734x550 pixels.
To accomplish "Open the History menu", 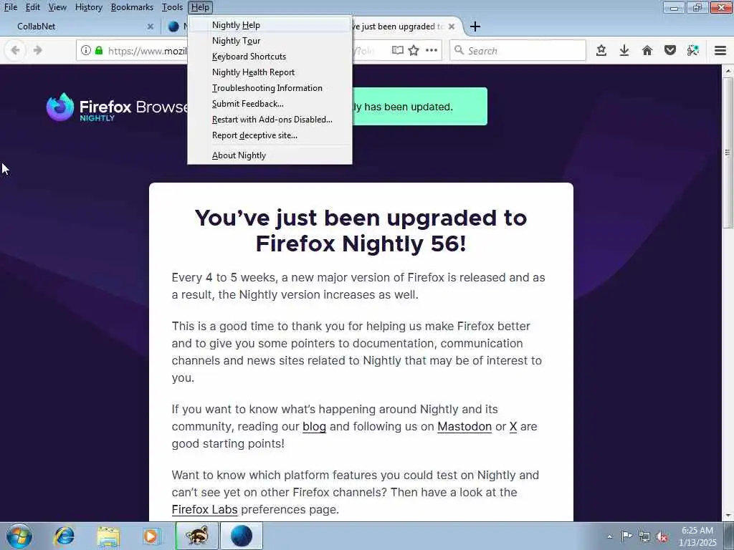I will pyautogui.click(x=88, y=7).
